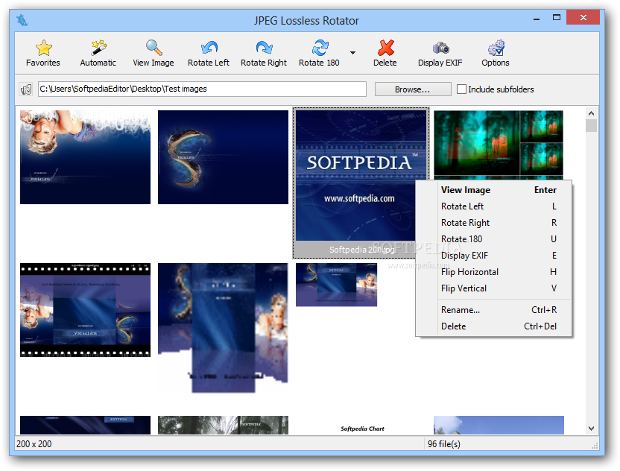This screenshot has width=620, height=471.
Task: Choose Flip Vertical in context menu
Action: pos(493,288)
